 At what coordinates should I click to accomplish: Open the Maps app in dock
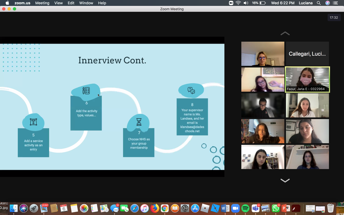click(x=104, y=208)
